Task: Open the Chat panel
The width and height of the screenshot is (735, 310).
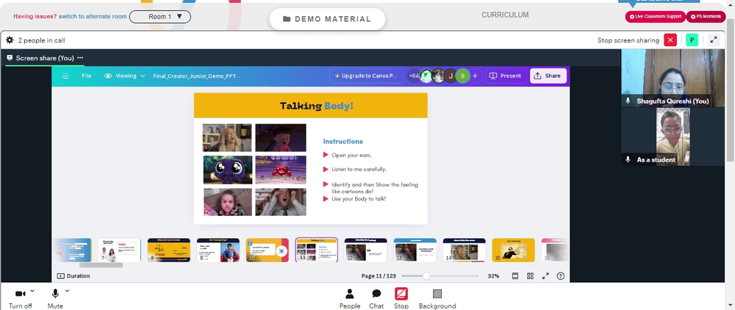Action: 376,299
